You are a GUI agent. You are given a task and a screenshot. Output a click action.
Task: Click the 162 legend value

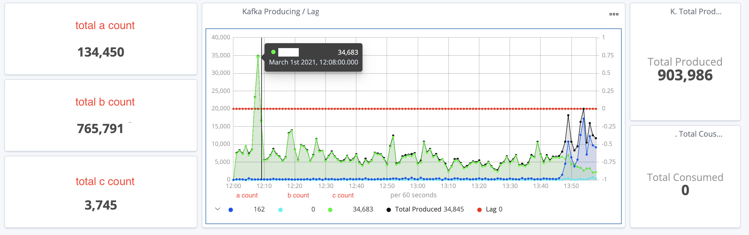(x=259, y=209)
